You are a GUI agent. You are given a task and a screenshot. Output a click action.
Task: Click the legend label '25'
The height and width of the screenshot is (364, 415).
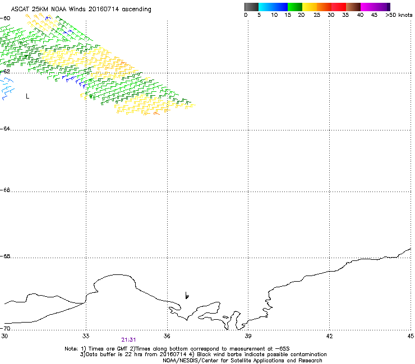point(317,15)
